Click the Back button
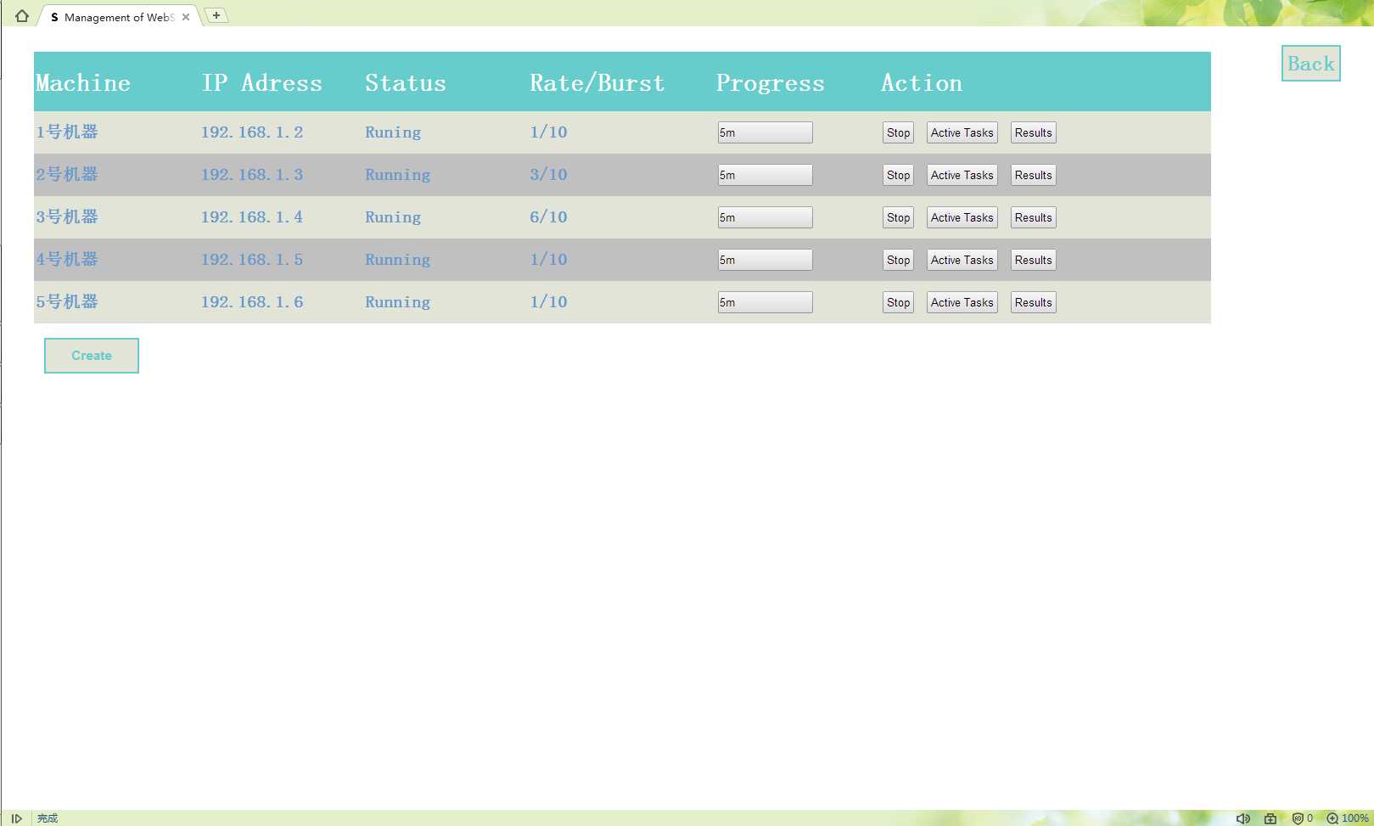Image resolution: width=1374 pixels, height=826 pixels. pyautogui.click(x=1310, y=64)
